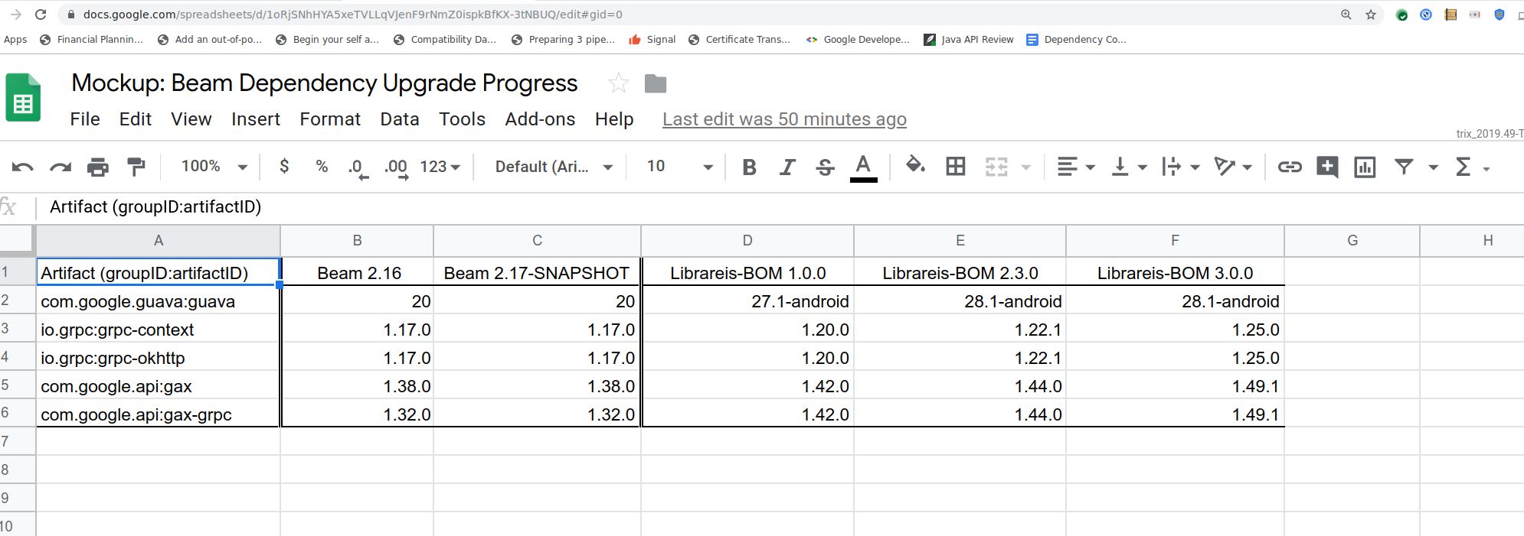Click the document title to rename
This screenshot has height=536, width=1524.
[325, 83]
